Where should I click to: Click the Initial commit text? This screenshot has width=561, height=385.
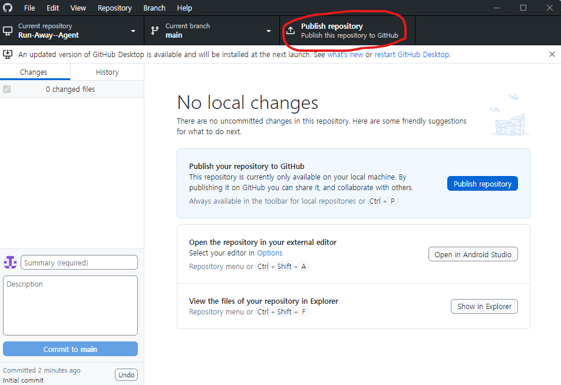(x=23, y=380)
